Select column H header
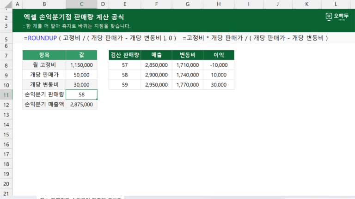 click(219, 4)
